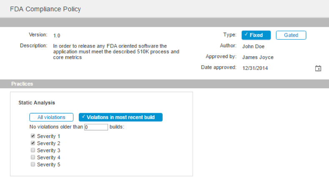Image resolution: width=329 pixels, height=181 pixels.
Task: Click the Static Analysis heading
Action: coord(37,103)
